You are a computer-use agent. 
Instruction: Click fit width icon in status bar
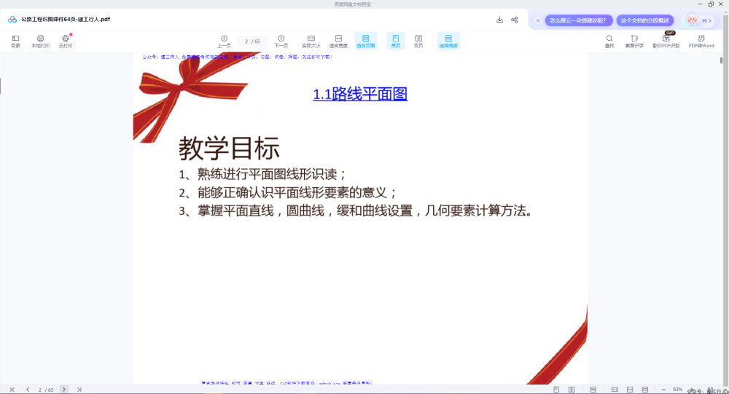click(630, 390)
